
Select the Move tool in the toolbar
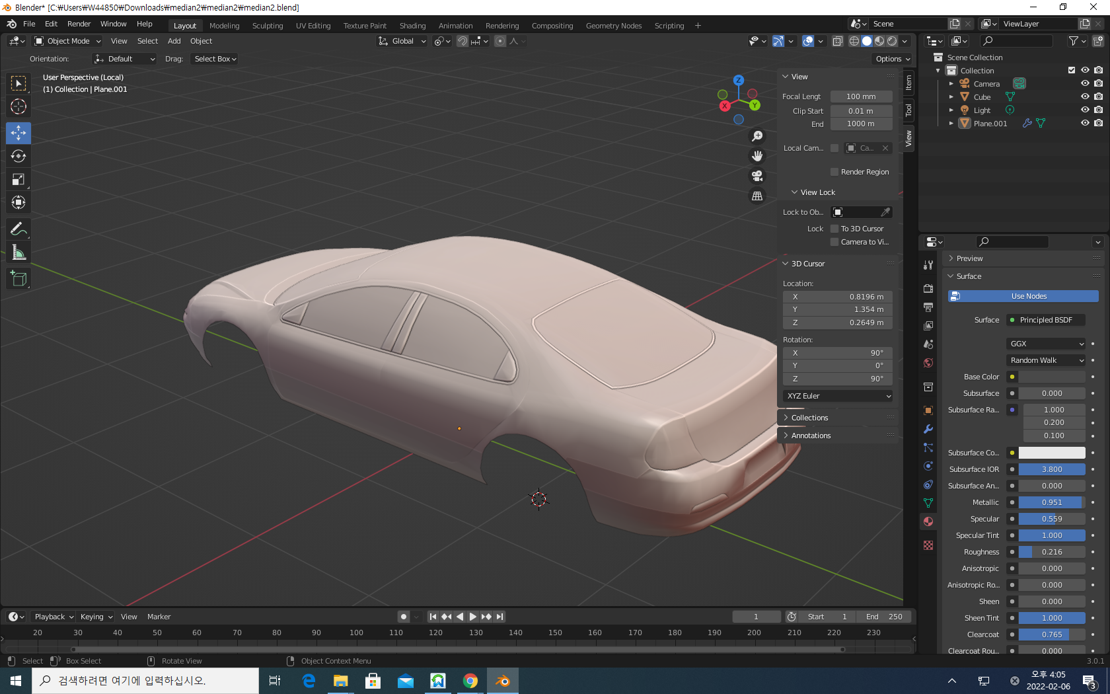click(18, 133)
